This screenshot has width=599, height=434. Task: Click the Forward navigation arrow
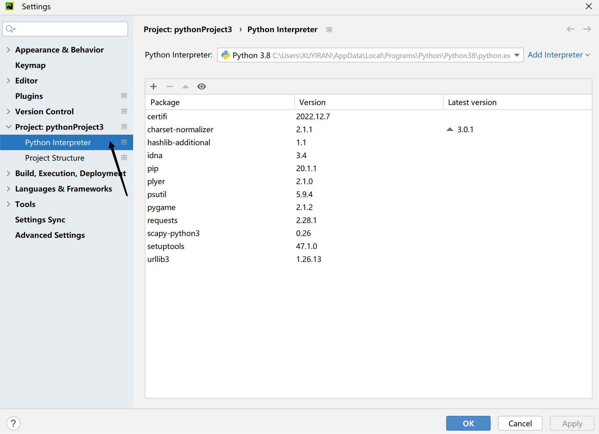click(587, 29)
